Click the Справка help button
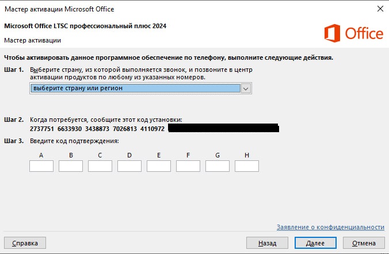 click(x=25, y=243)
